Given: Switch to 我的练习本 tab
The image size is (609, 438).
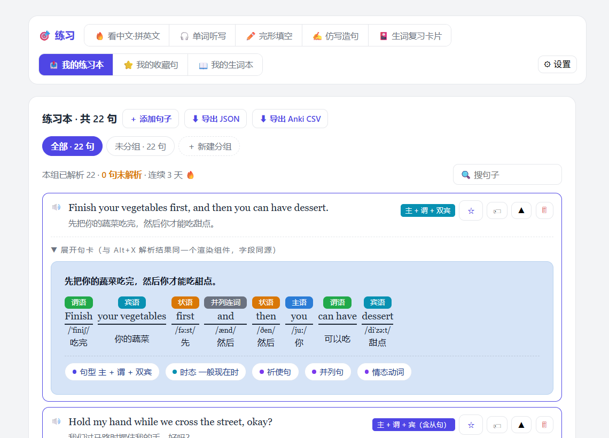Looking at the screenshot, I should [x=76, y=65].
